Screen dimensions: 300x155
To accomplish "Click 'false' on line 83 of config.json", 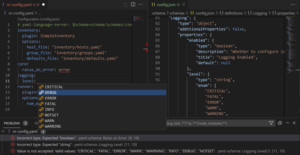I will [238, 29].
